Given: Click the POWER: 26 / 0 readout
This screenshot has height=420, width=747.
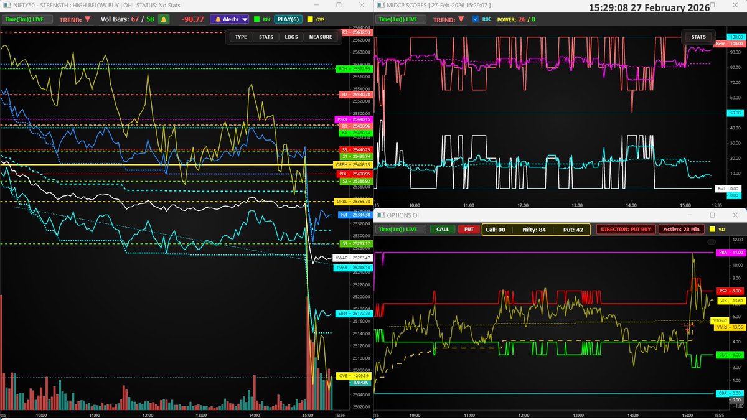Looking at the screenshot, I should (516, 19).
